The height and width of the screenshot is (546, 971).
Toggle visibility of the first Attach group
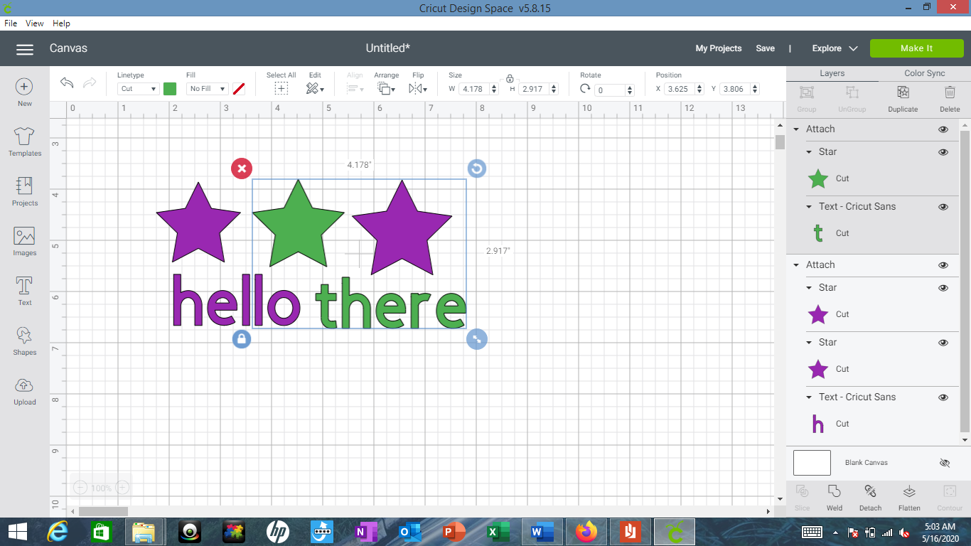(x=943, y=129)
